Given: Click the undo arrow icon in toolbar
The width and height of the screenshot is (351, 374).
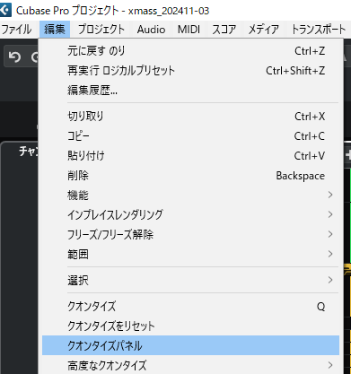Looking at the screenshot, I should point(14,57).
